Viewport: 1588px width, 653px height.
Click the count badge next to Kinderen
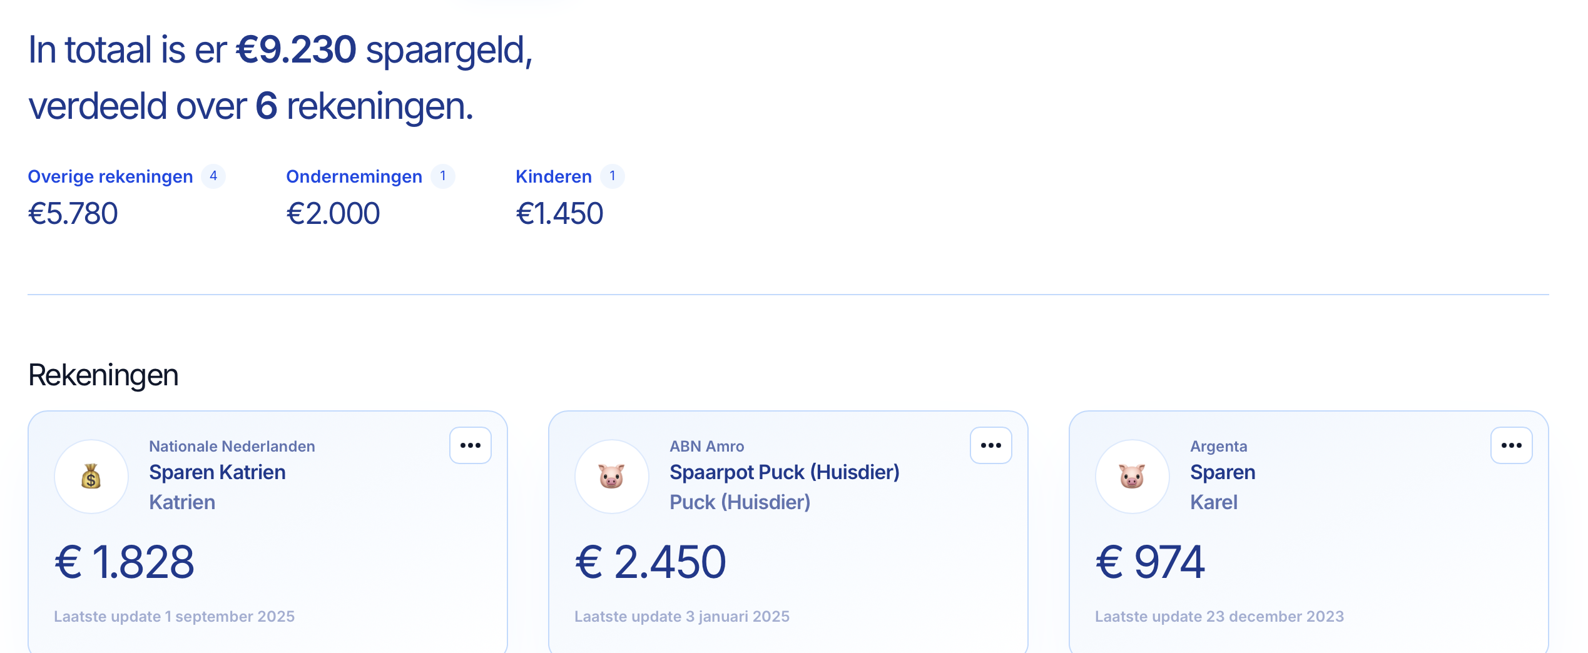(x=613, y=176)
